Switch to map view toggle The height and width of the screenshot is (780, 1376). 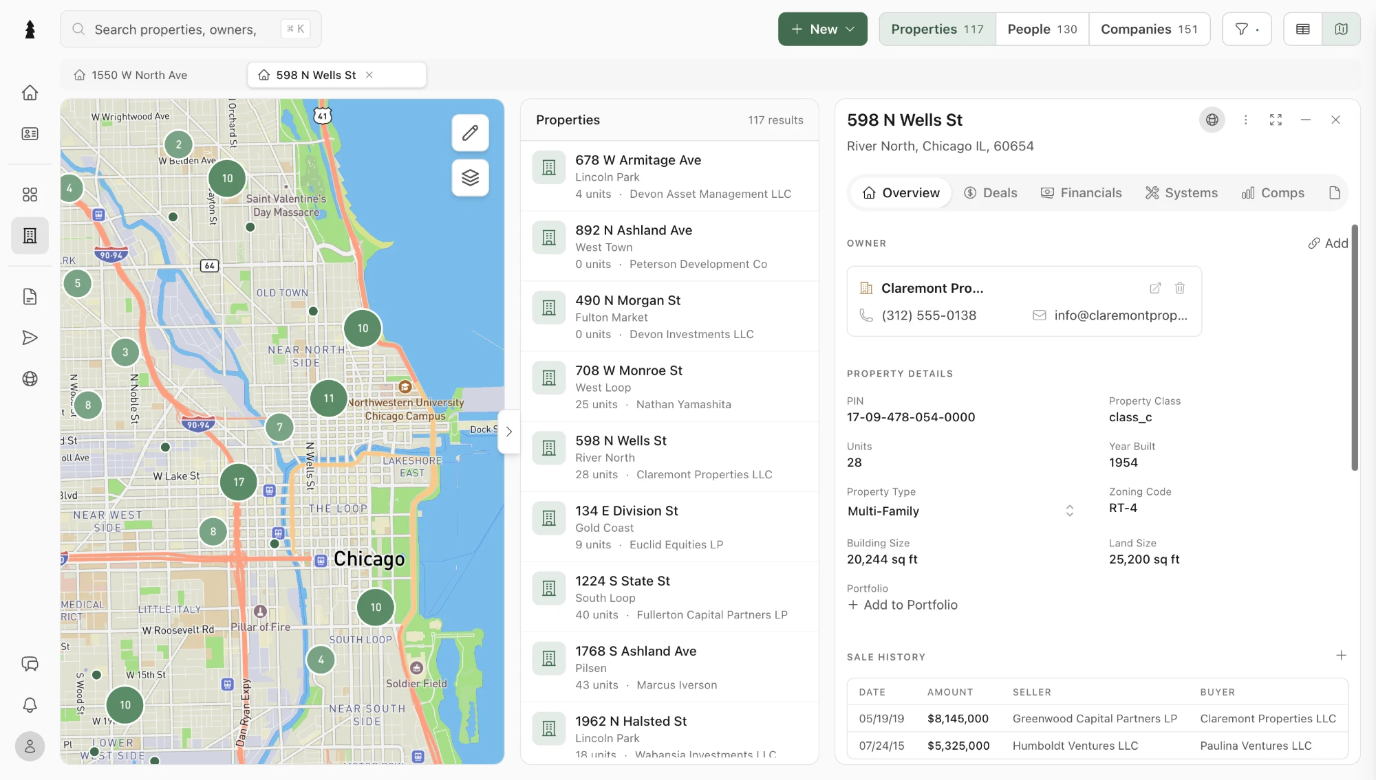(x=1341, y=29)
